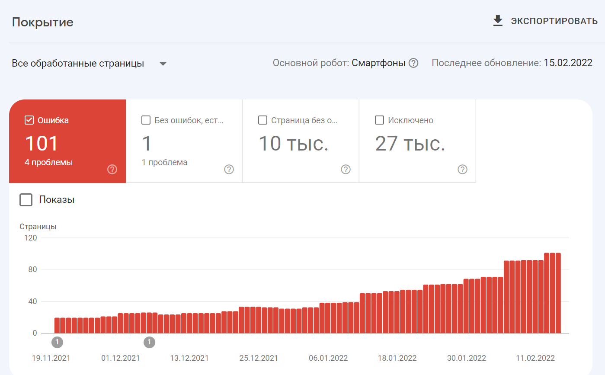Open the Все обработанные страницы dropdown arrow

[163, 64]
